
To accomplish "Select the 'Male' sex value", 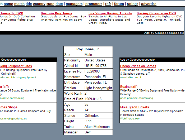I will (88, 55).
